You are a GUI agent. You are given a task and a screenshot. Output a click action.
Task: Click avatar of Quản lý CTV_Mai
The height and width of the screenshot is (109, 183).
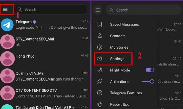point(7,76)
